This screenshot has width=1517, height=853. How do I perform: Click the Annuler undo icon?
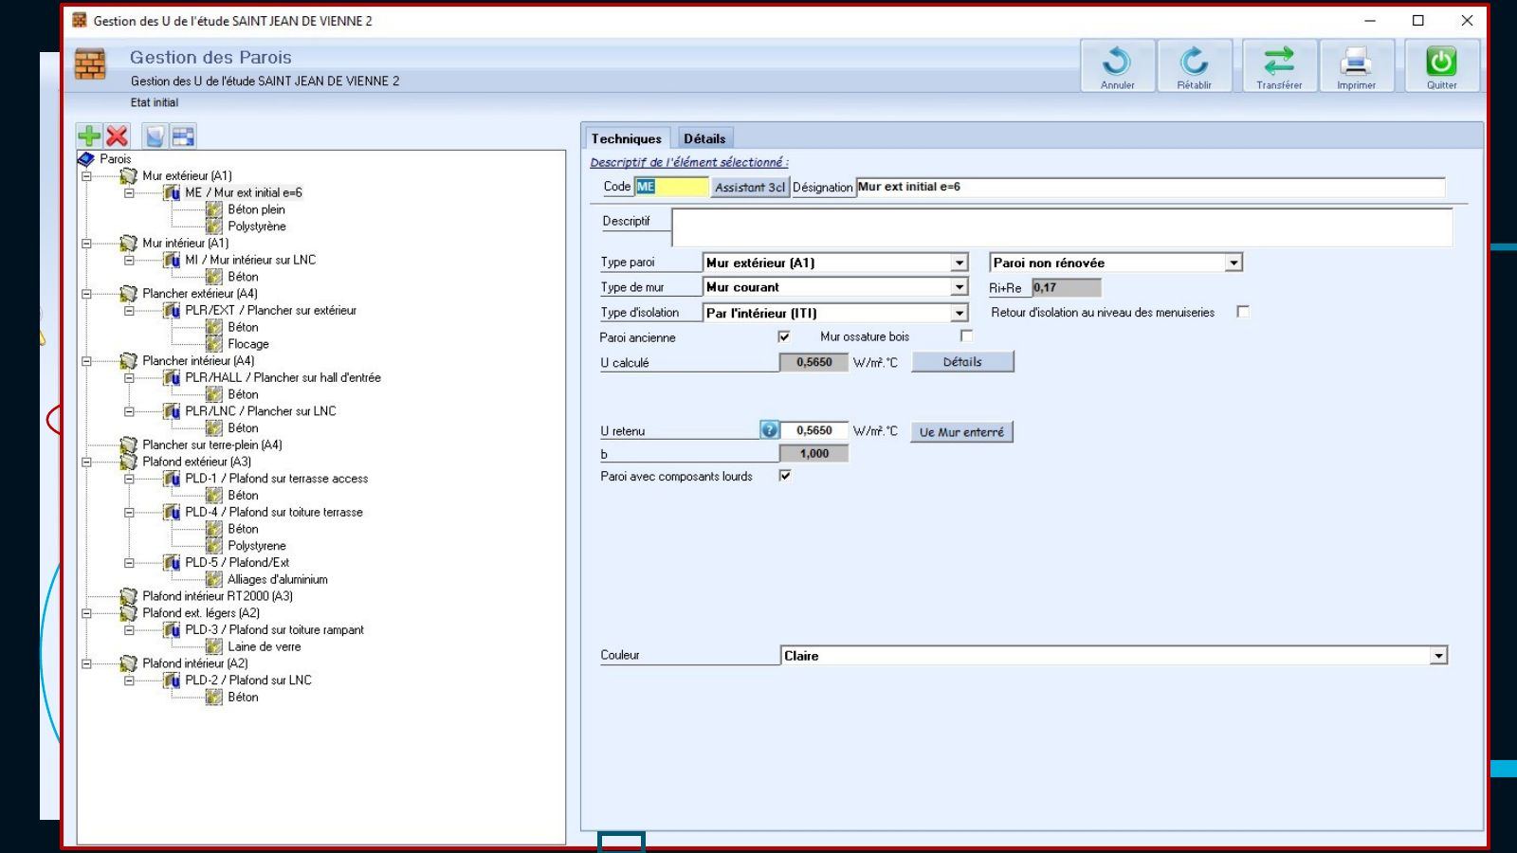click(1117, 62)
